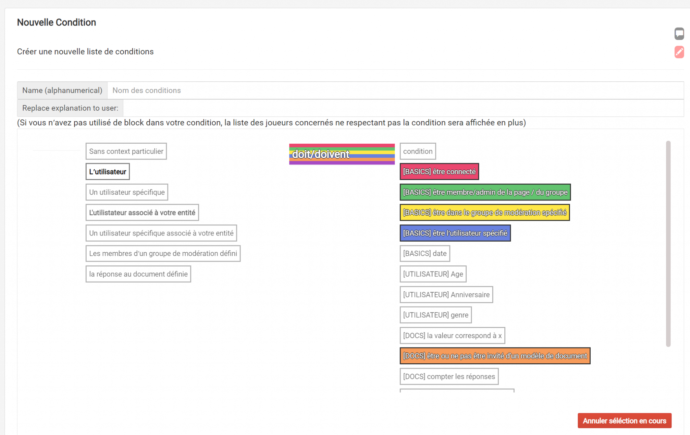This screenshot has width=690, height=435.
Task: Select "[UTILISATEUR] Anniversaire" condition
Action: (x=446, y=295)
